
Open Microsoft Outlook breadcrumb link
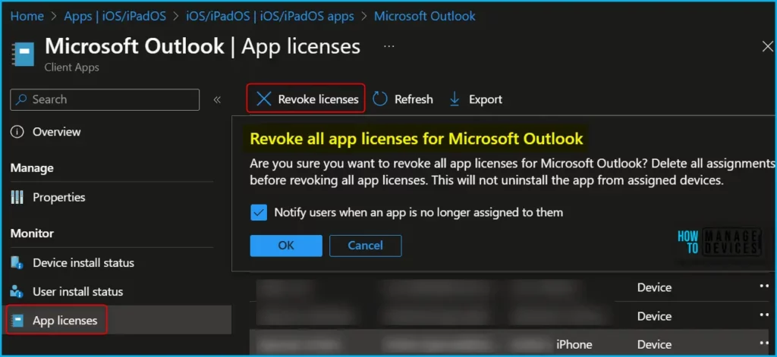(425, 16)
